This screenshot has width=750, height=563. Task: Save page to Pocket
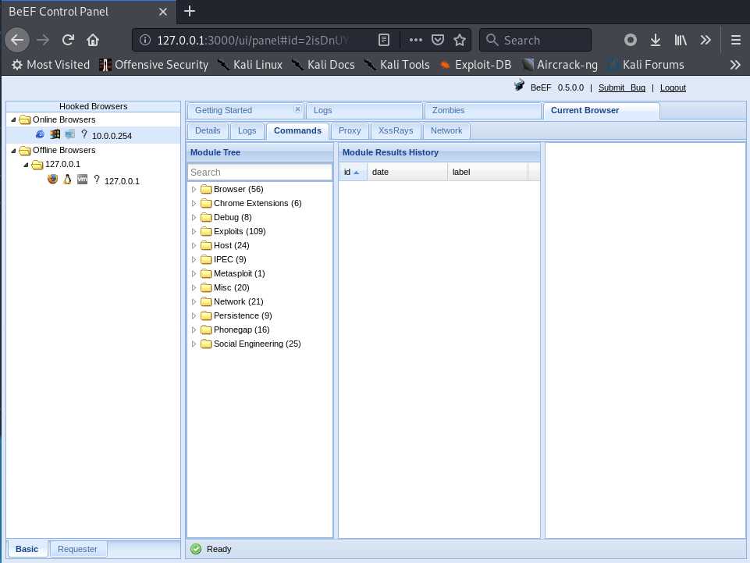[x=438, y=41]
